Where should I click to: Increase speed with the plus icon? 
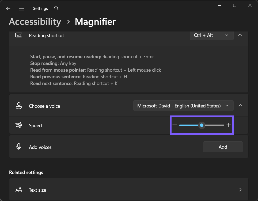(x=229, y=125)
